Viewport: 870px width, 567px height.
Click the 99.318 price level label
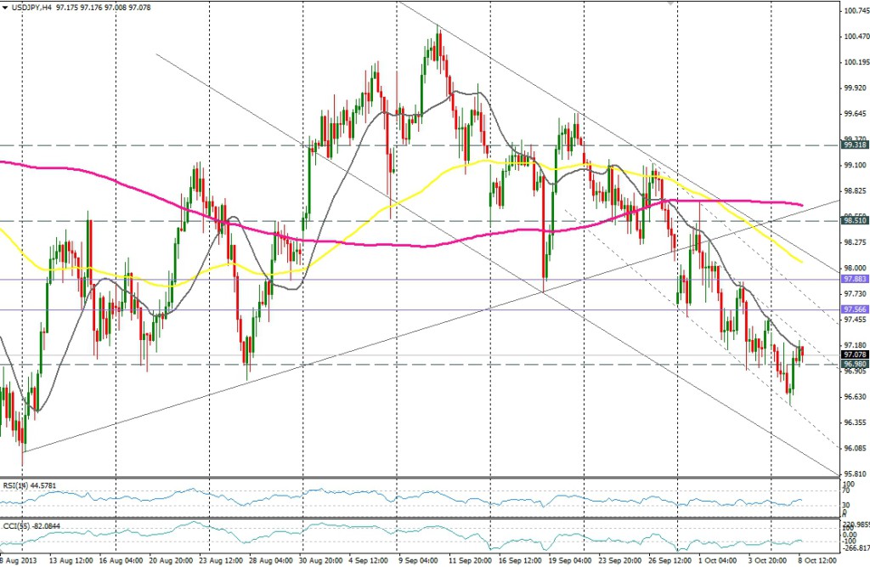[x=853, y=145]
